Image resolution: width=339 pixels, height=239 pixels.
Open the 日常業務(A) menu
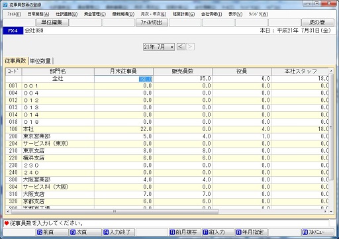pyautogui.click(x=38, y=14)
